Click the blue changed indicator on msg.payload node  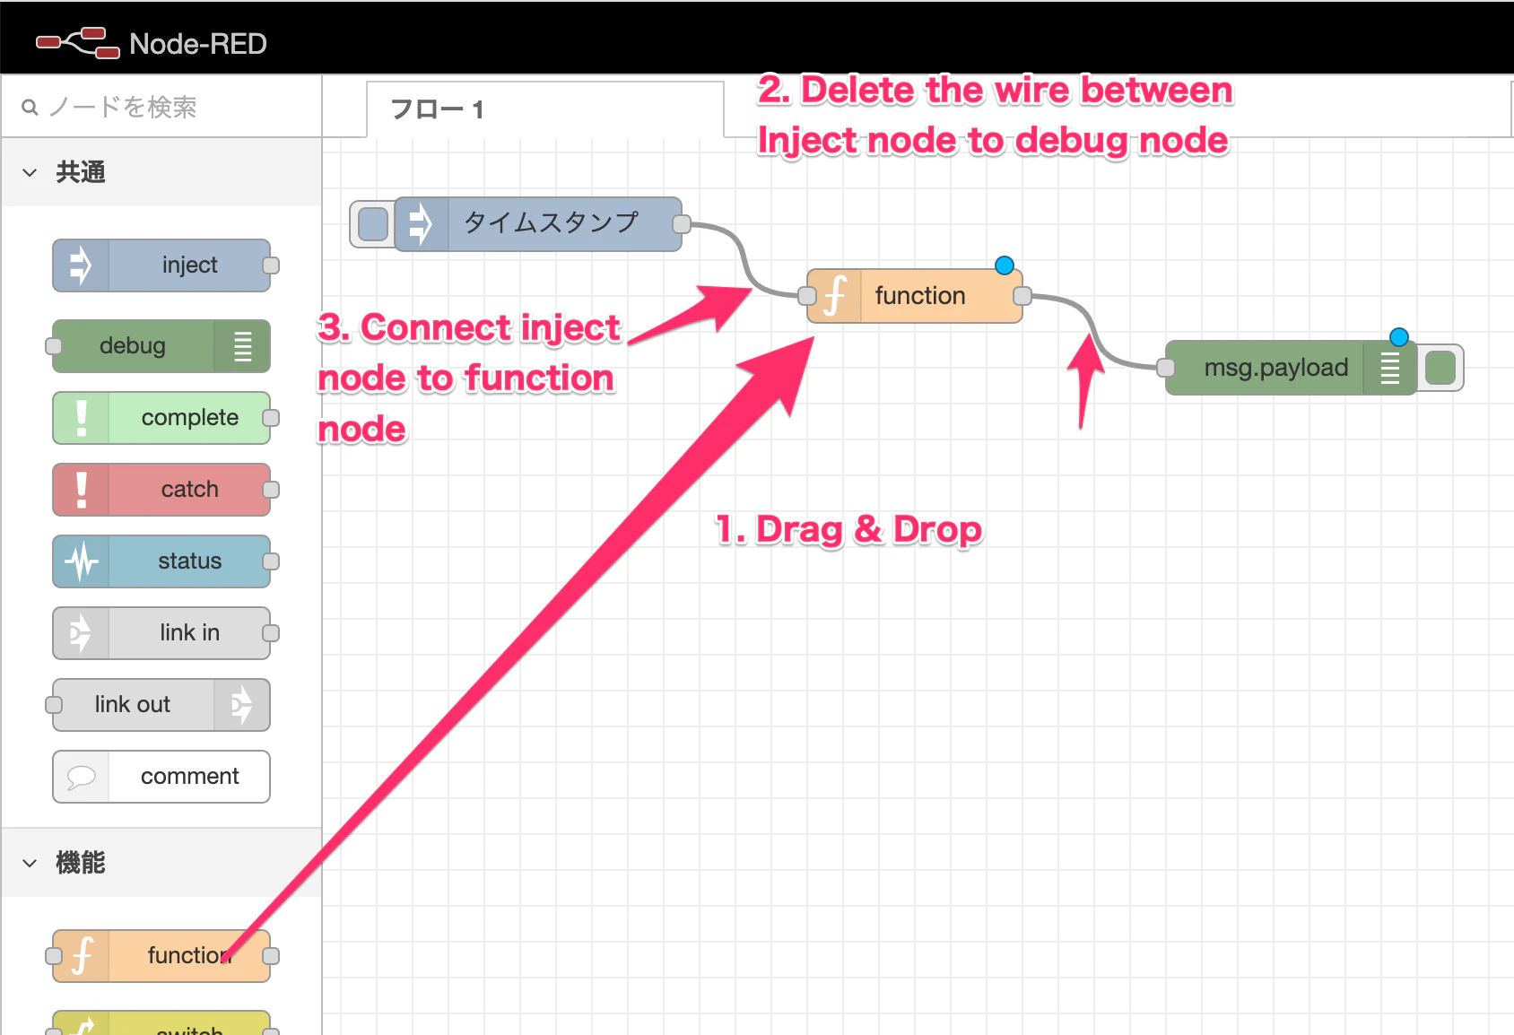click(1399, 337)
